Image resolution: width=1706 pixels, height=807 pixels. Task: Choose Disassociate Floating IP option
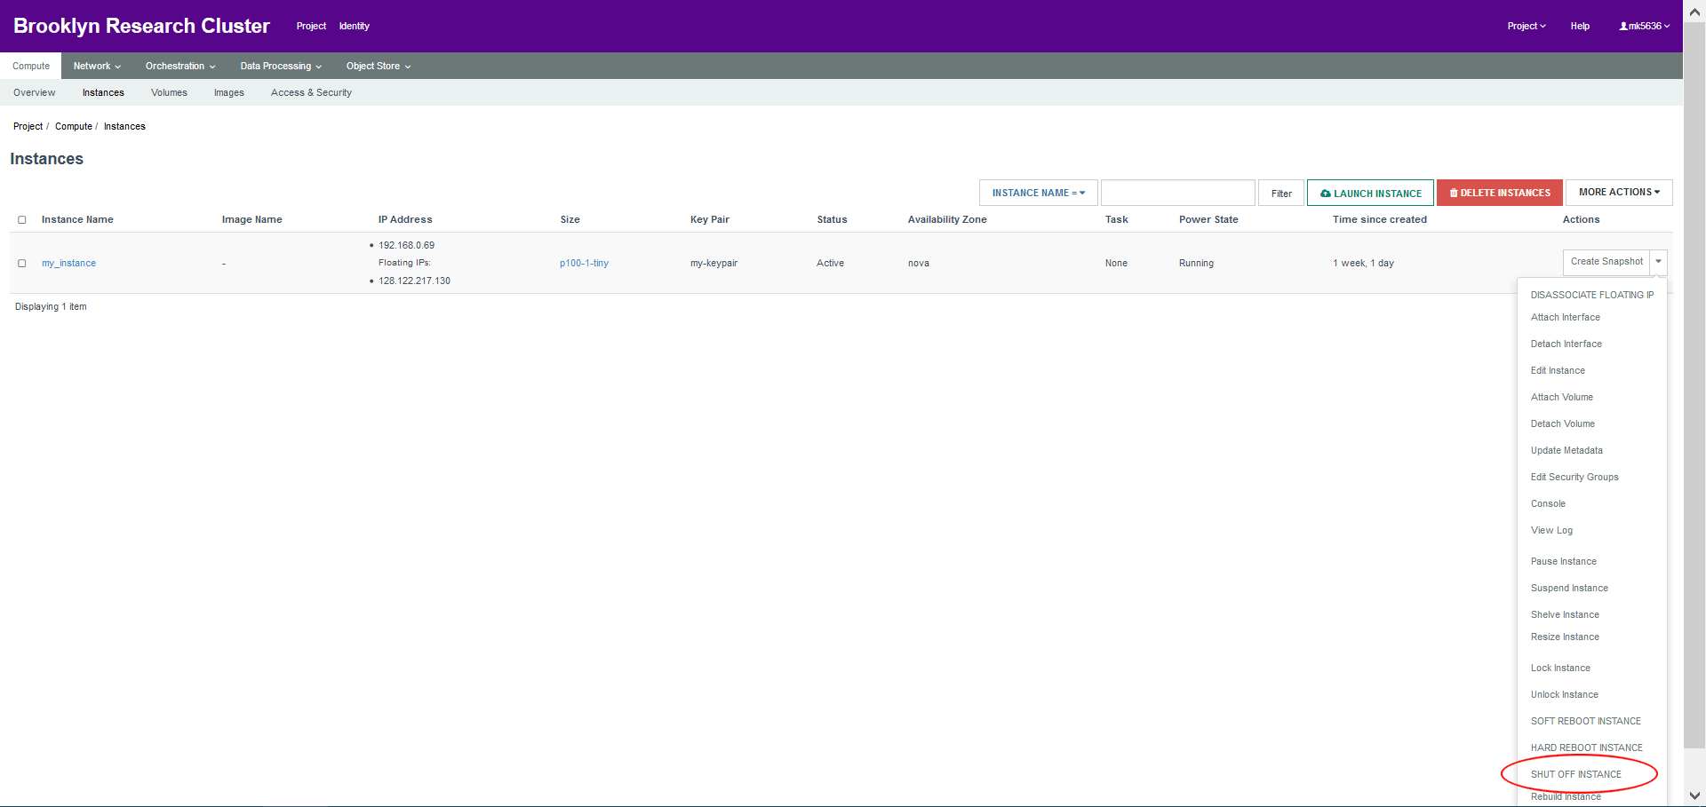[1591, 295]
